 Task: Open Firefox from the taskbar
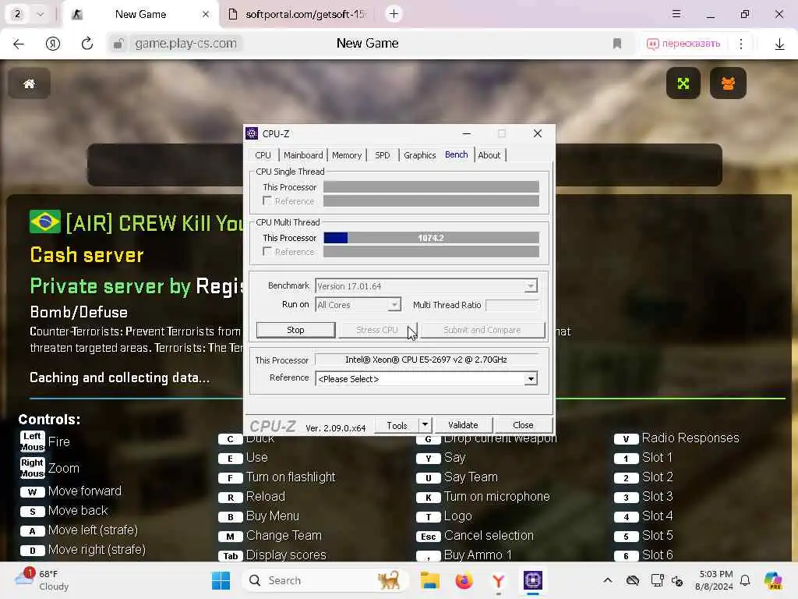tap(464, 580)
